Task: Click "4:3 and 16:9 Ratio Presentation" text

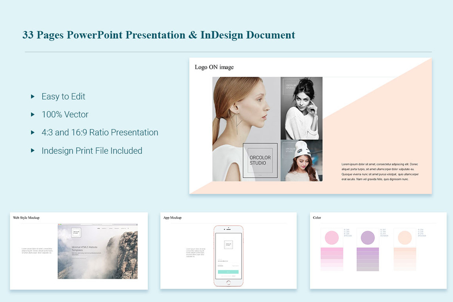Action: 100,133
